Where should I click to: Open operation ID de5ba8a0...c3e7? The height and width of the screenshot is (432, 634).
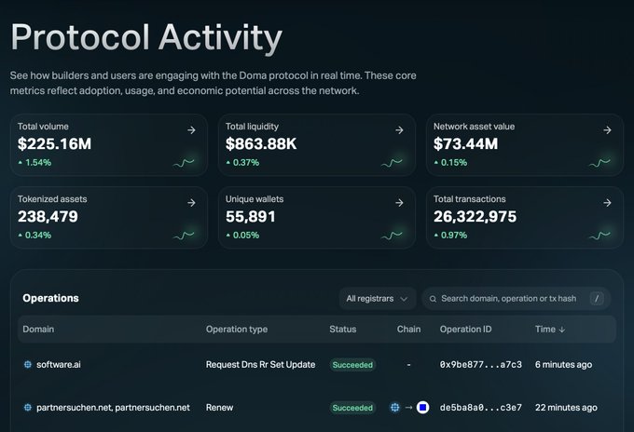click(x=480, y=408)
